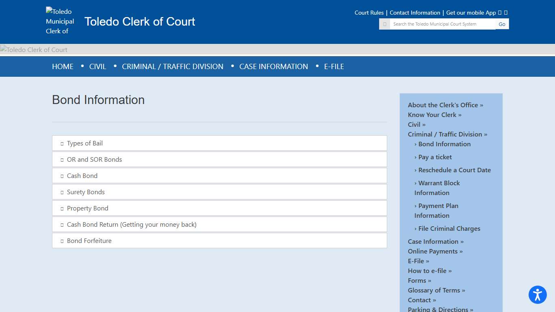Expand the Cash Bond section
The width and height of the screenshot is (555, 312).
click(x=219, y=176)
